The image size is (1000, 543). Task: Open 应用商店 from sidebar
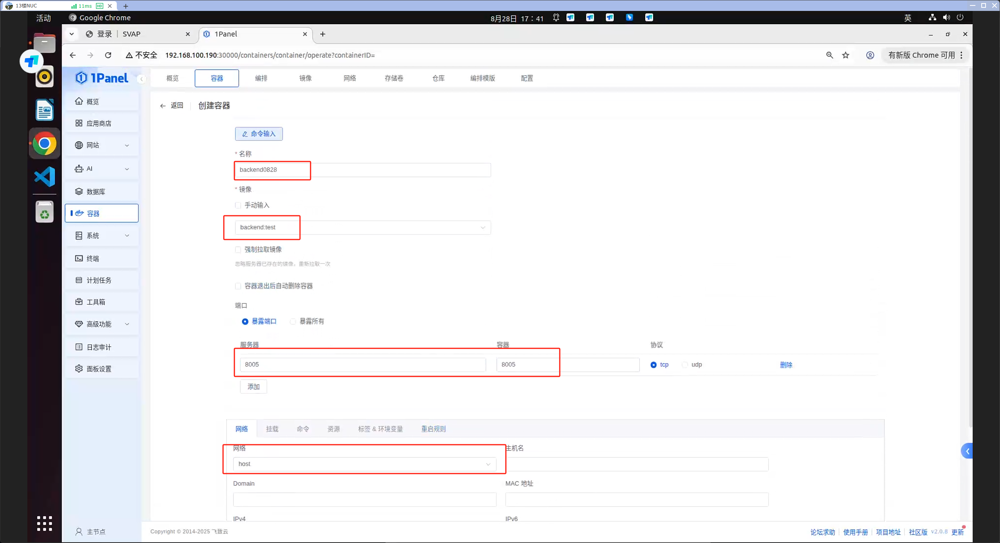pos(98,123)
